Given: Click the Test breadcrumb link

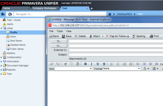Looking at the screenshot, I should [x=140, y=14].
